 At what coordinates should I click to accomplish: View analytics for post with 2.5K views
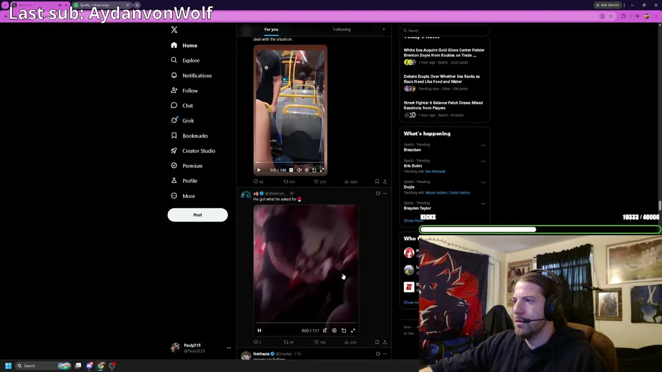pyautogui.click(x=351, y=343)
